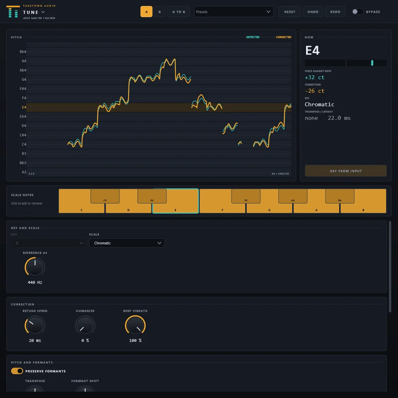Select the B comparison slot
The width and height of the screenshot is (398, 398).
pyautogui.click(x=160, y=12)
